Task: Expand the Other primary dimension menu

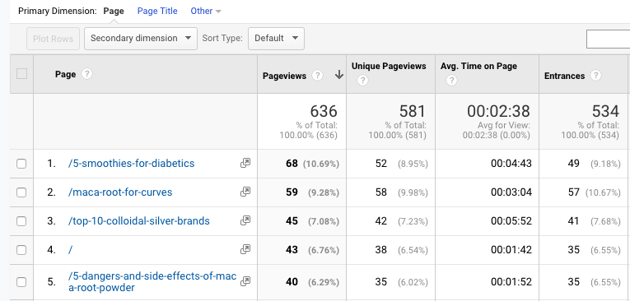Action: click(x=206, y=12)
